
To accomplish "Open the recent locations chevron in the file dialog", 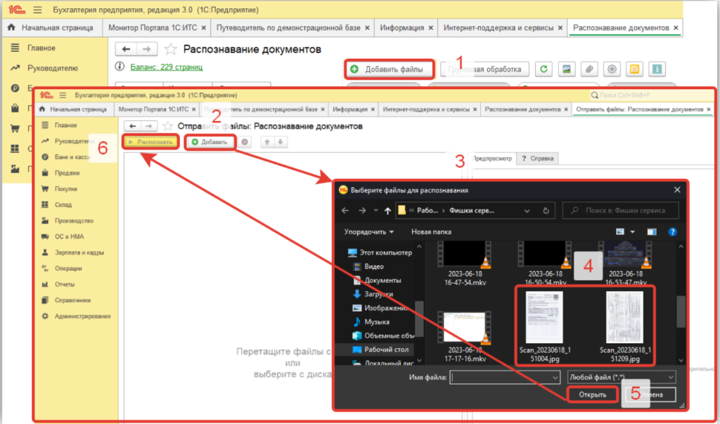I will point(375,211).
